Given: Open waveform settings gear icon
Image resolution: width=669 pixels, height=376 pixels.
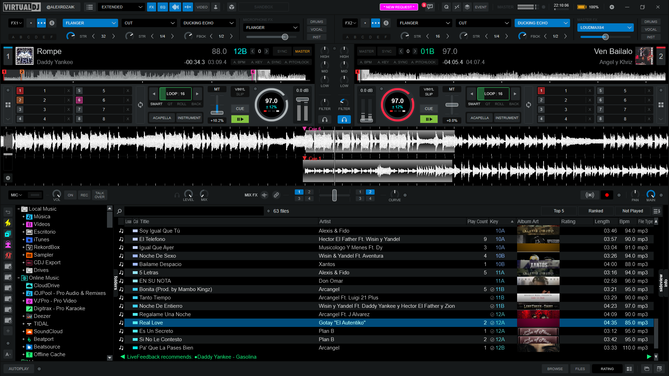Looking at the screenshot, I should [x=8, y=178].
